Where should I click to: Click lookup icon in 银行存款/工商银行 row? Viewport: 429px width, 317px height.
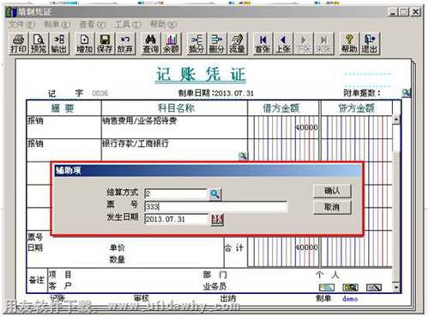[x=243, y=155]
